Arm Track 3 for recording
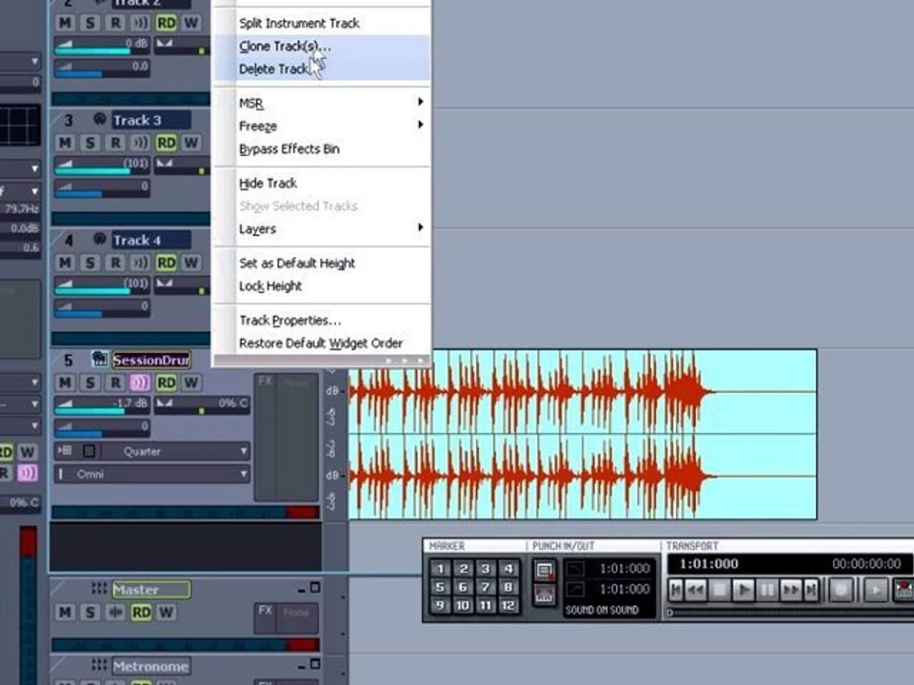This screenshot has width=914, height=685. [115, 143]
